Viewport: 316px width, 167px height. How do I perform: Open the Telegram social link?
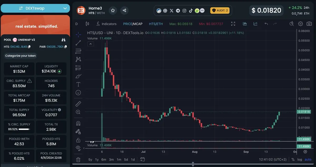[x=178, y=11]
